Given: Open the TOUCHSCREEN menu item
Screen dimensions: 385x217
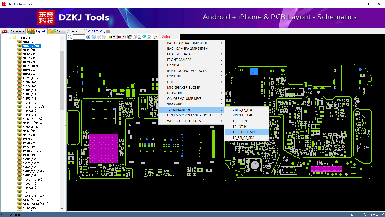Looking at the screenshot, I should pos(192,110).
